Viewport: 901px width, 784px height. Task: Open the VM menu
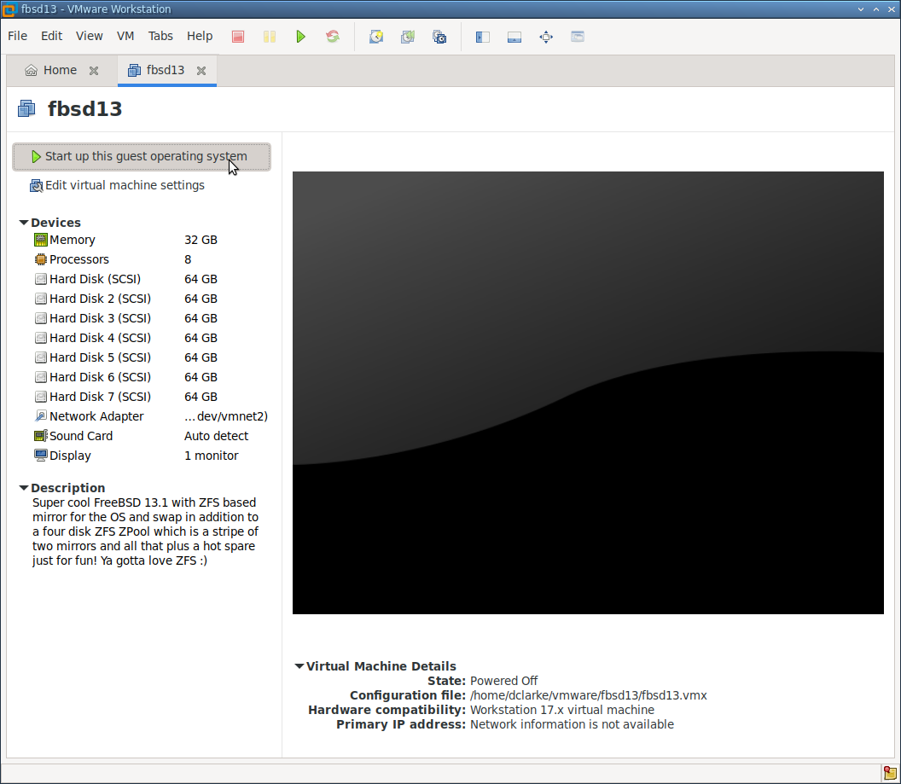tap(125, 36)
